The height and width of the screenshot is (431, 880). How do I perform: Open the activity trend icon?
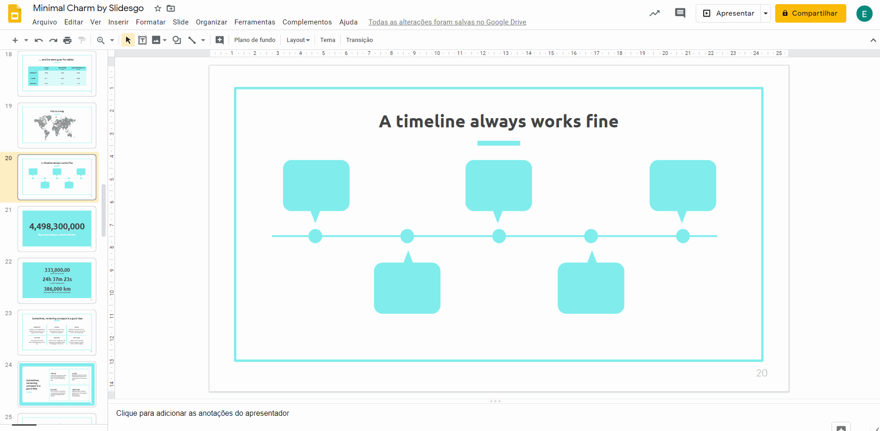[655, 13]
